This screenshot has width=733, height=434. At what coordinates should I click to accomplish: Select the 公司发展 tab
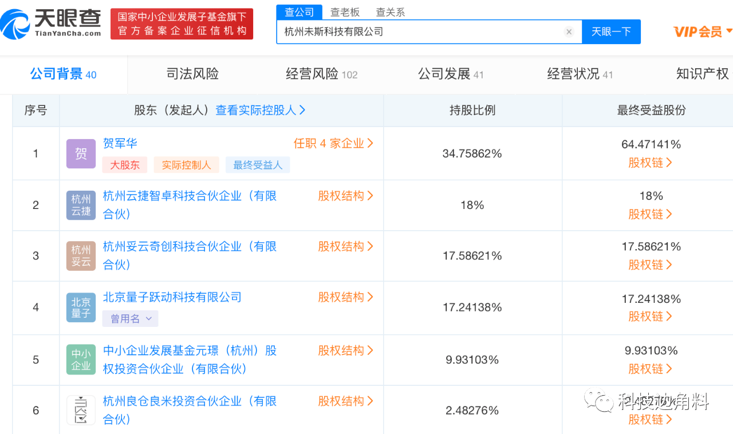(x=451, y=74)
